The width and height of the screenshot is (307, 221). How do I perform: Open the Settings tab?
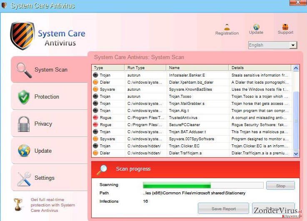[49, 178]
